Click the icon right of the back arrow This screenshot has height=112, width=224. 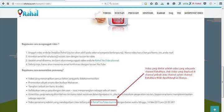point(8,3)
